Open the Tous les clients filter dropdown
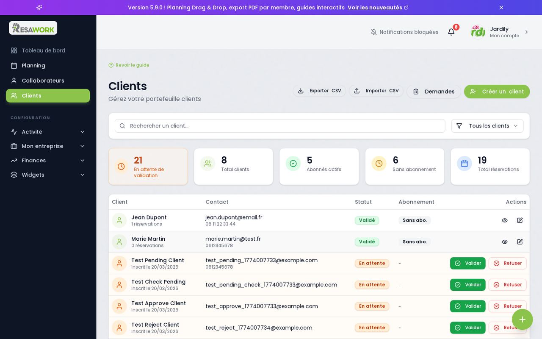 click(x=487, y=126)
